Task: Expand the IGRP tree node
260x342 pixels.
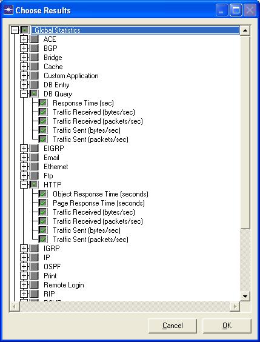Action: [x=24, y=248]
